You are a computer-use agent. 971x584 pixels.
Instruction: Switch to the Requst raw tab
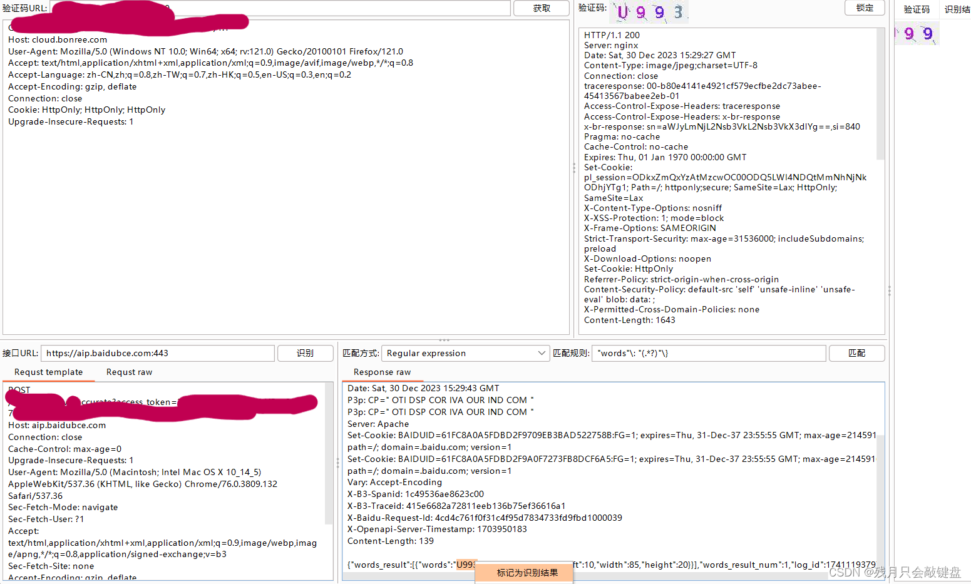(129, 372)
